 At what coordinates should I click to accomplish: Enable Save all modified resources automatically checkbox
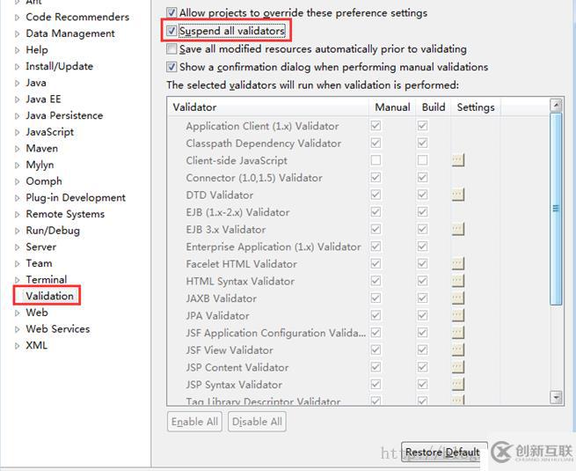click(171, 48)
